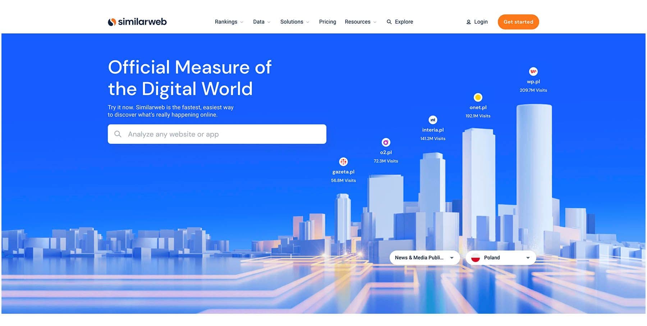Open the News & Media Publishers category dropdown

[x=425, y=258]
